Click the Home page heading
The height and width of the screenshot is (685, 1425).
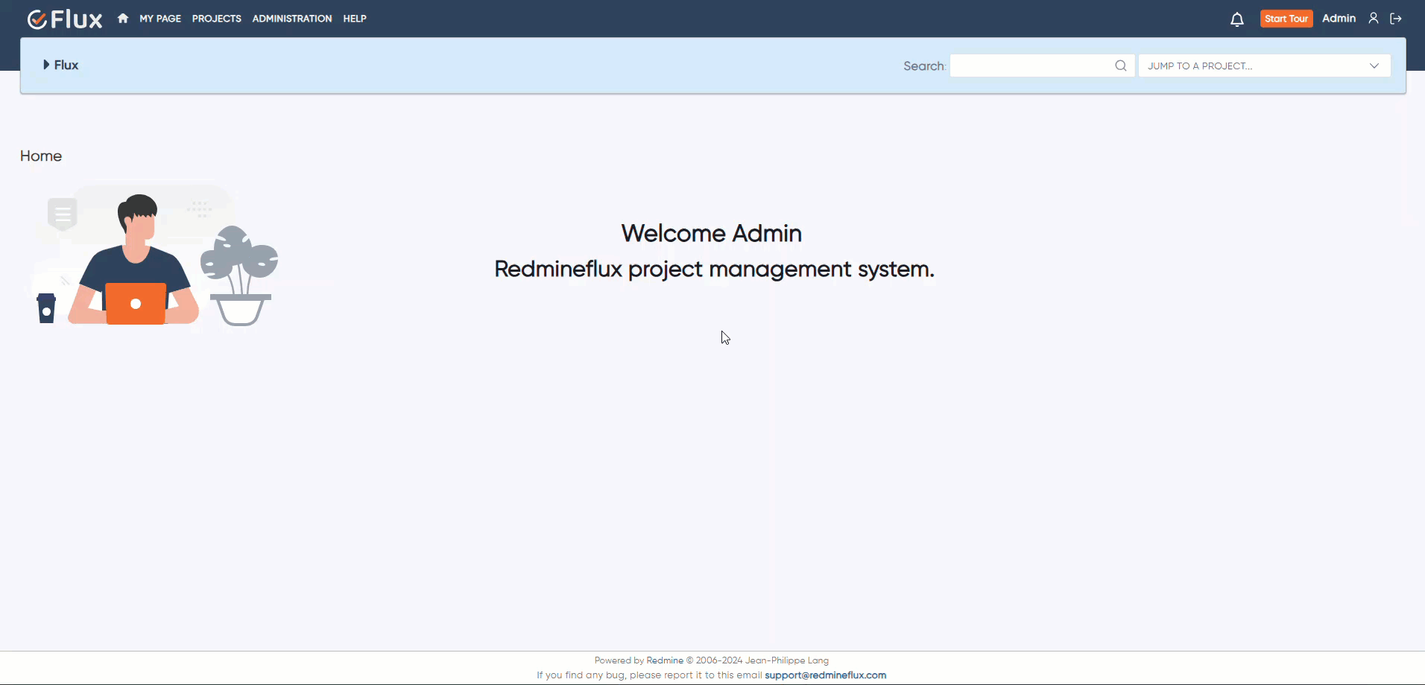[x=41, y=156]
